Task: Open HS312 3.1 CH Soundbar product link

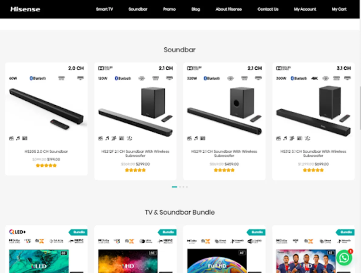Action: (x=313, y=153)
